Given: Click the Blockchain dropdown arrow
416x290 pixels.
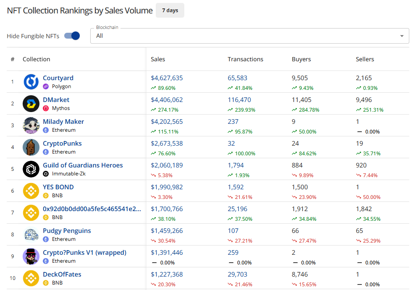Looking at the screenshot, I should coord(402,36).
